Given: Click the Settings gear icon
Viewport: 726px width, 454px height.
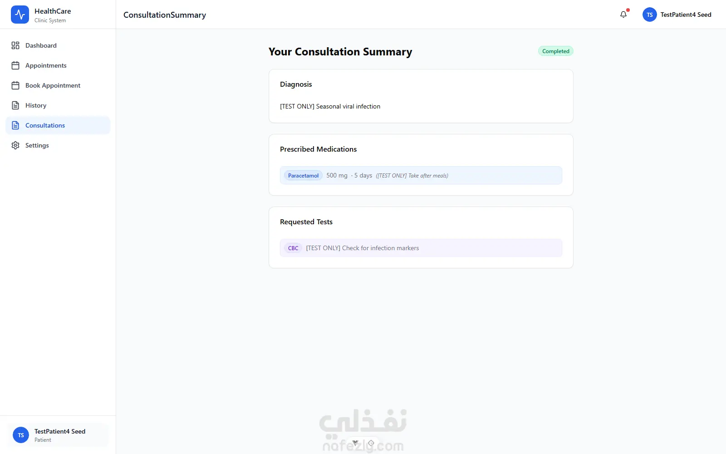Looking at the screenshot, I should tap(15, 145).
